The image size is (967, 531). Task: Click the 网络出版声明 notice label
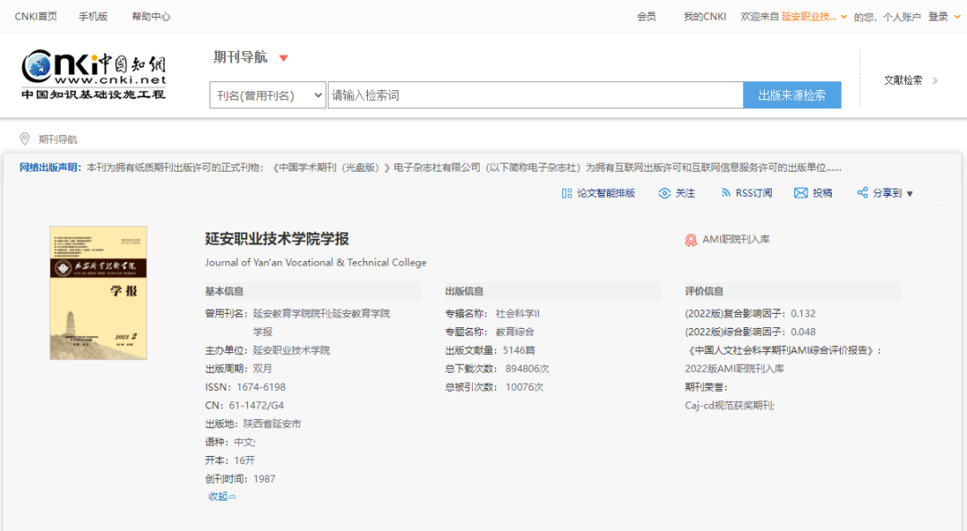point(50,167)
